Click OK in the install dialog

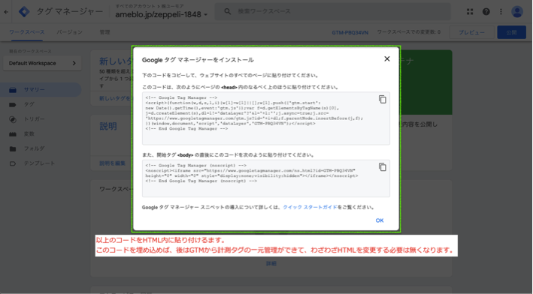coord(380,220)
